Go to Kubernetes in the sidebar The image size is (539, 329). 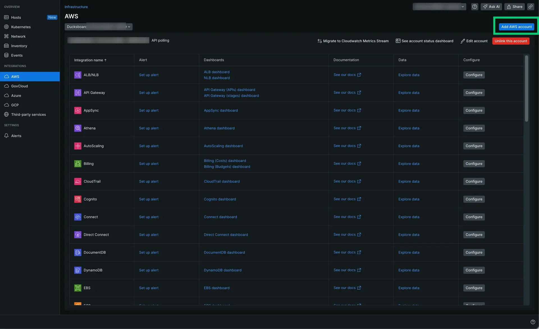pyautogui.click(x=30, y=27)
